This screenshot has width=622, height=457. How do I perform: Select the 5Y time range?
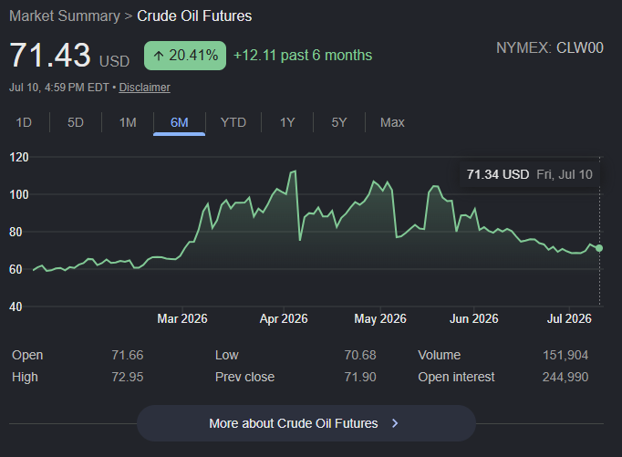pyautogui.click(x=339, y=122)
